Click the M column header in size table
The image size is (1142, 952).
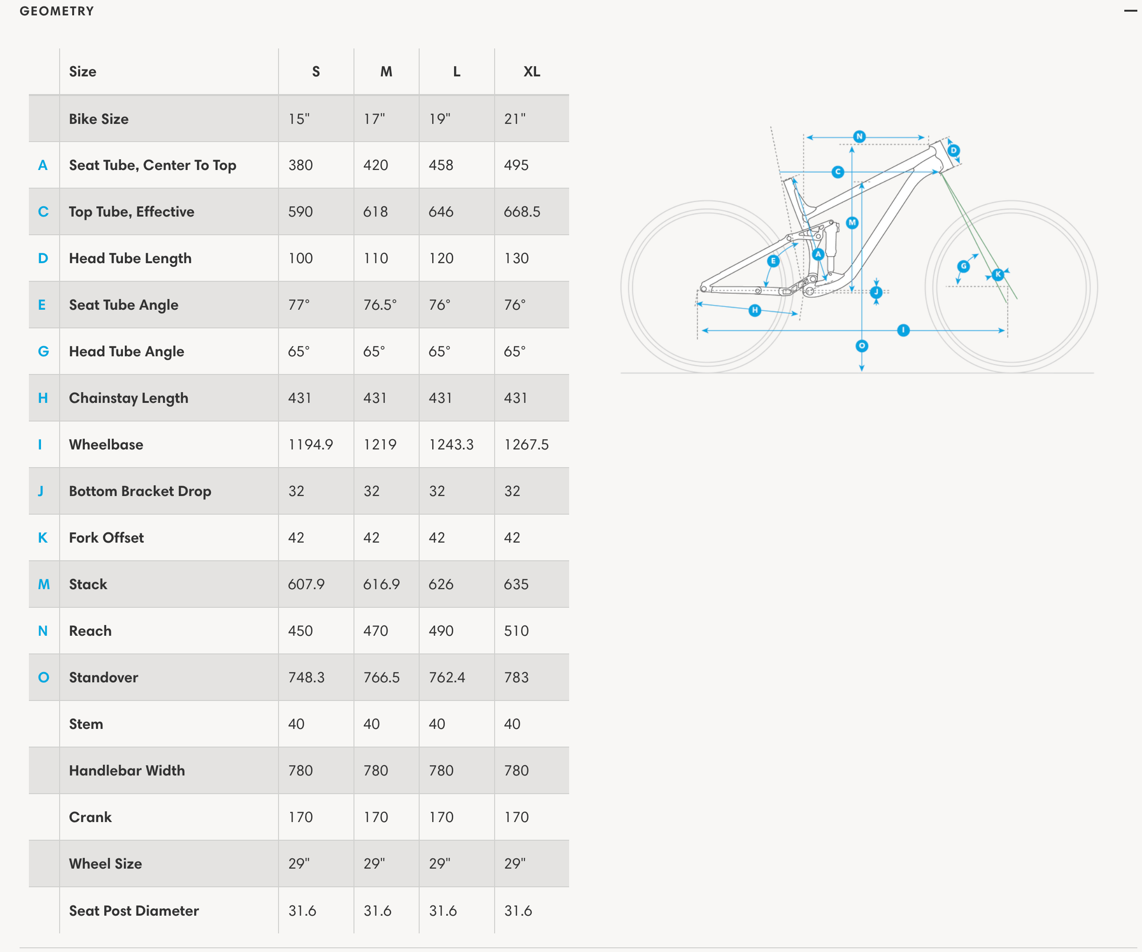[386, 72]
